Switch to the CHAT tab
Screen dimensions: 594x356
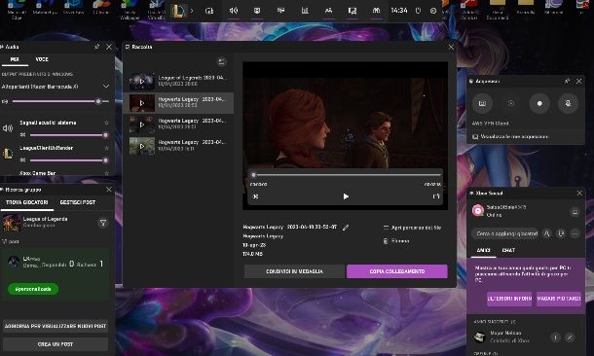click(508, 250)
